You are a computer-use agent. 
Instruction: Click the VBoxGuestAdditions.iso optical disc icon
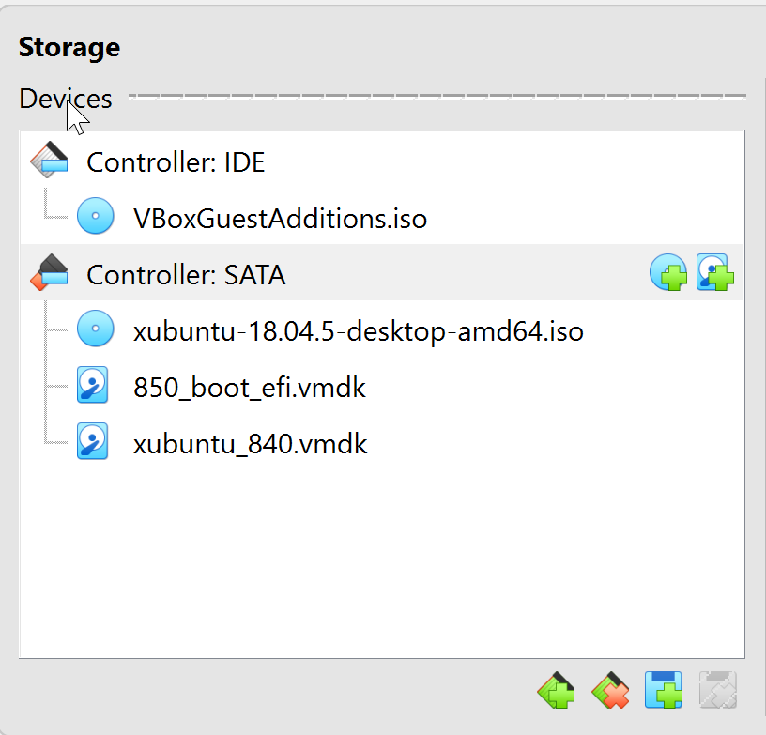pos(94,217)
